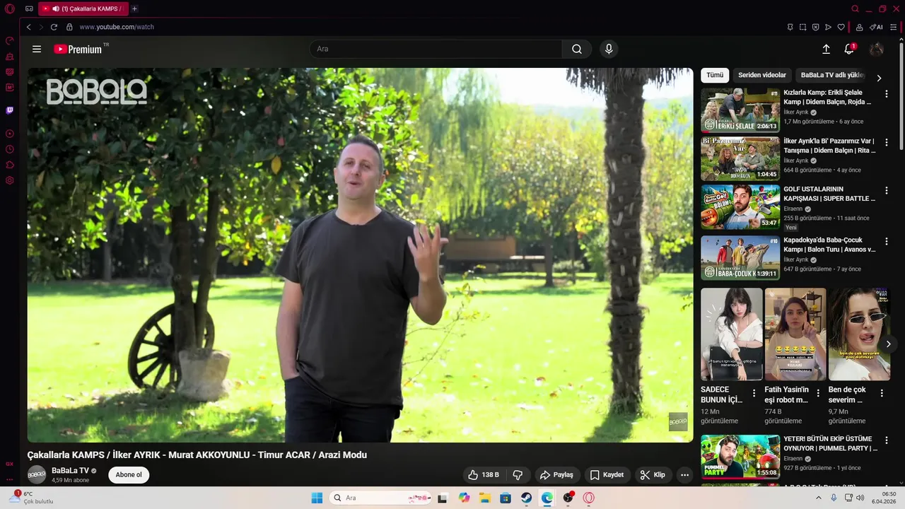Open History clock icon in sidebar

click(x=10, y=149)
